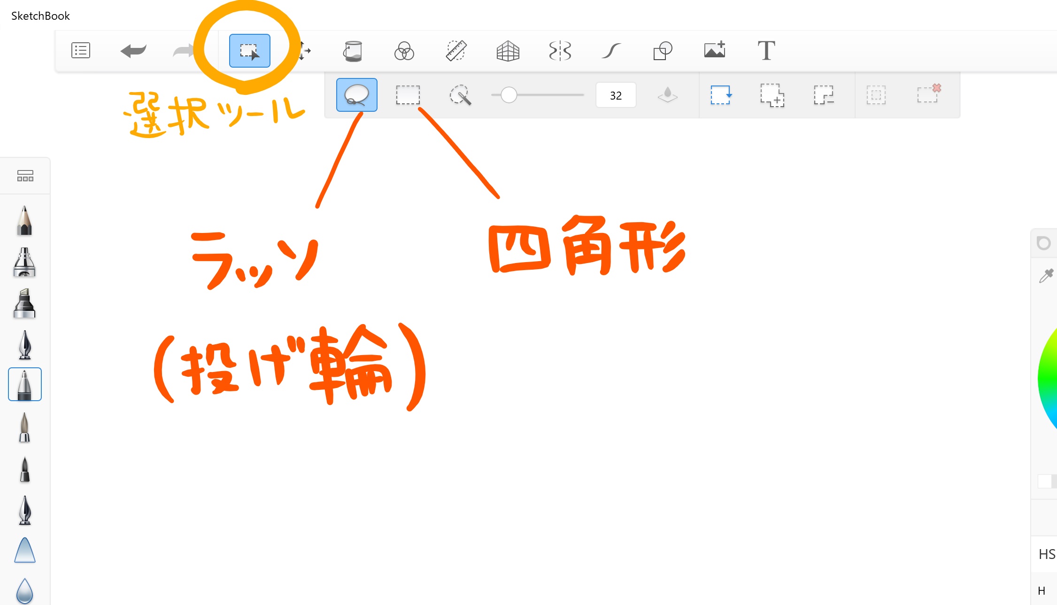Select the Predictive stroke curve tool
The image size is (1057, 605).
[x=611, y=51]
